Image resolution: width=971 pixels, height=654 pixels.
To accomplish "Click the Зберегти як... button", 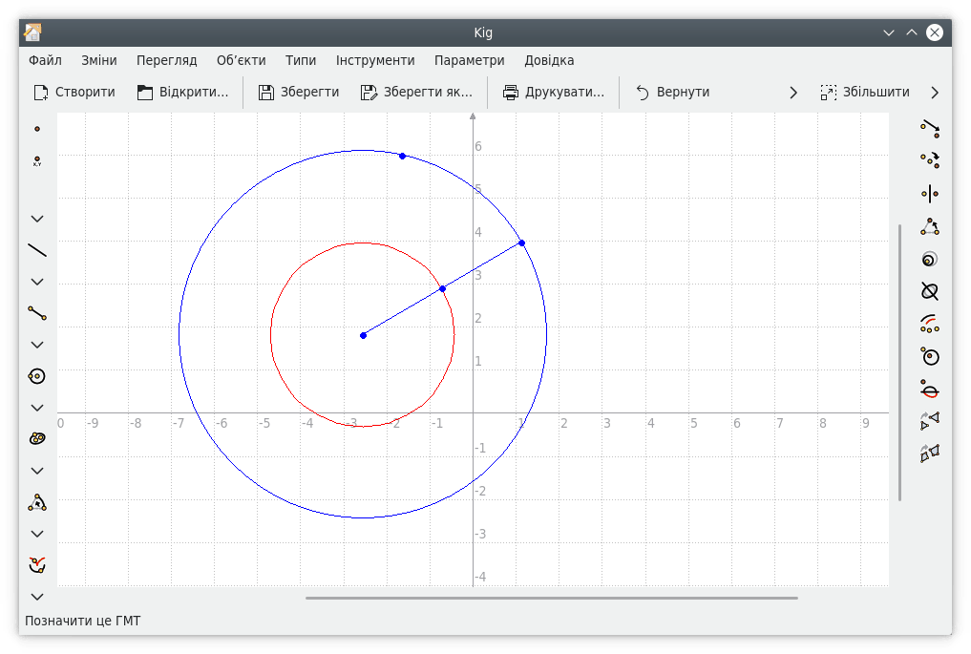I will click(417, 93).
